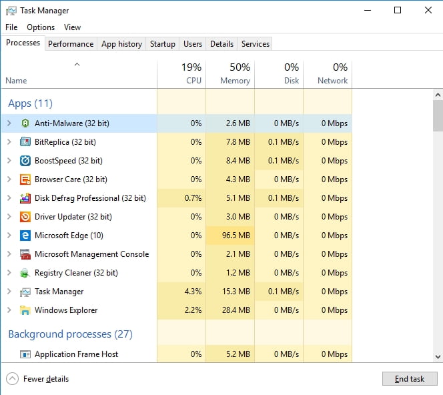Sort by the CPU column header

tap(181, 74)
